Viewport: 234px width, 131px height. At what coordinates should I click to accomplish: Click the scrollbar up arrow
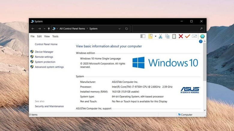[x=205, y=41]
